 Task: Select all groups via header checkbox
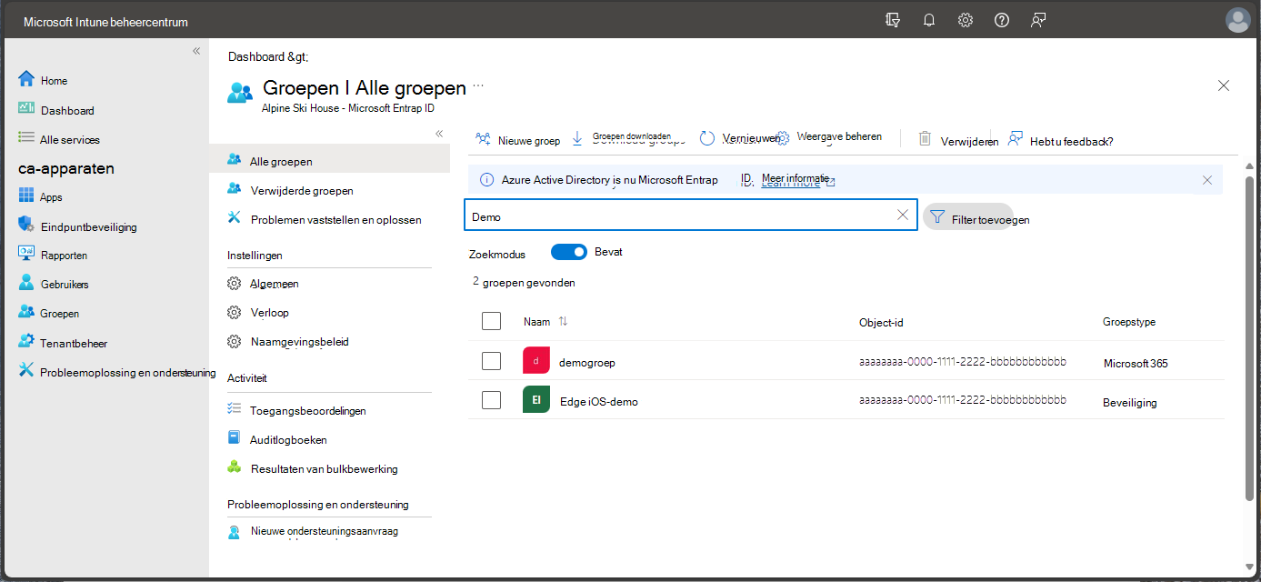[x=491, y=321]
